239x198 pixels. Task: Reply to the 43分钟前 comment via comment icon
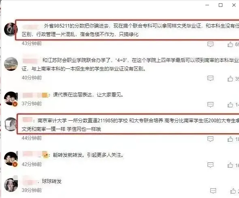(210, 44)
